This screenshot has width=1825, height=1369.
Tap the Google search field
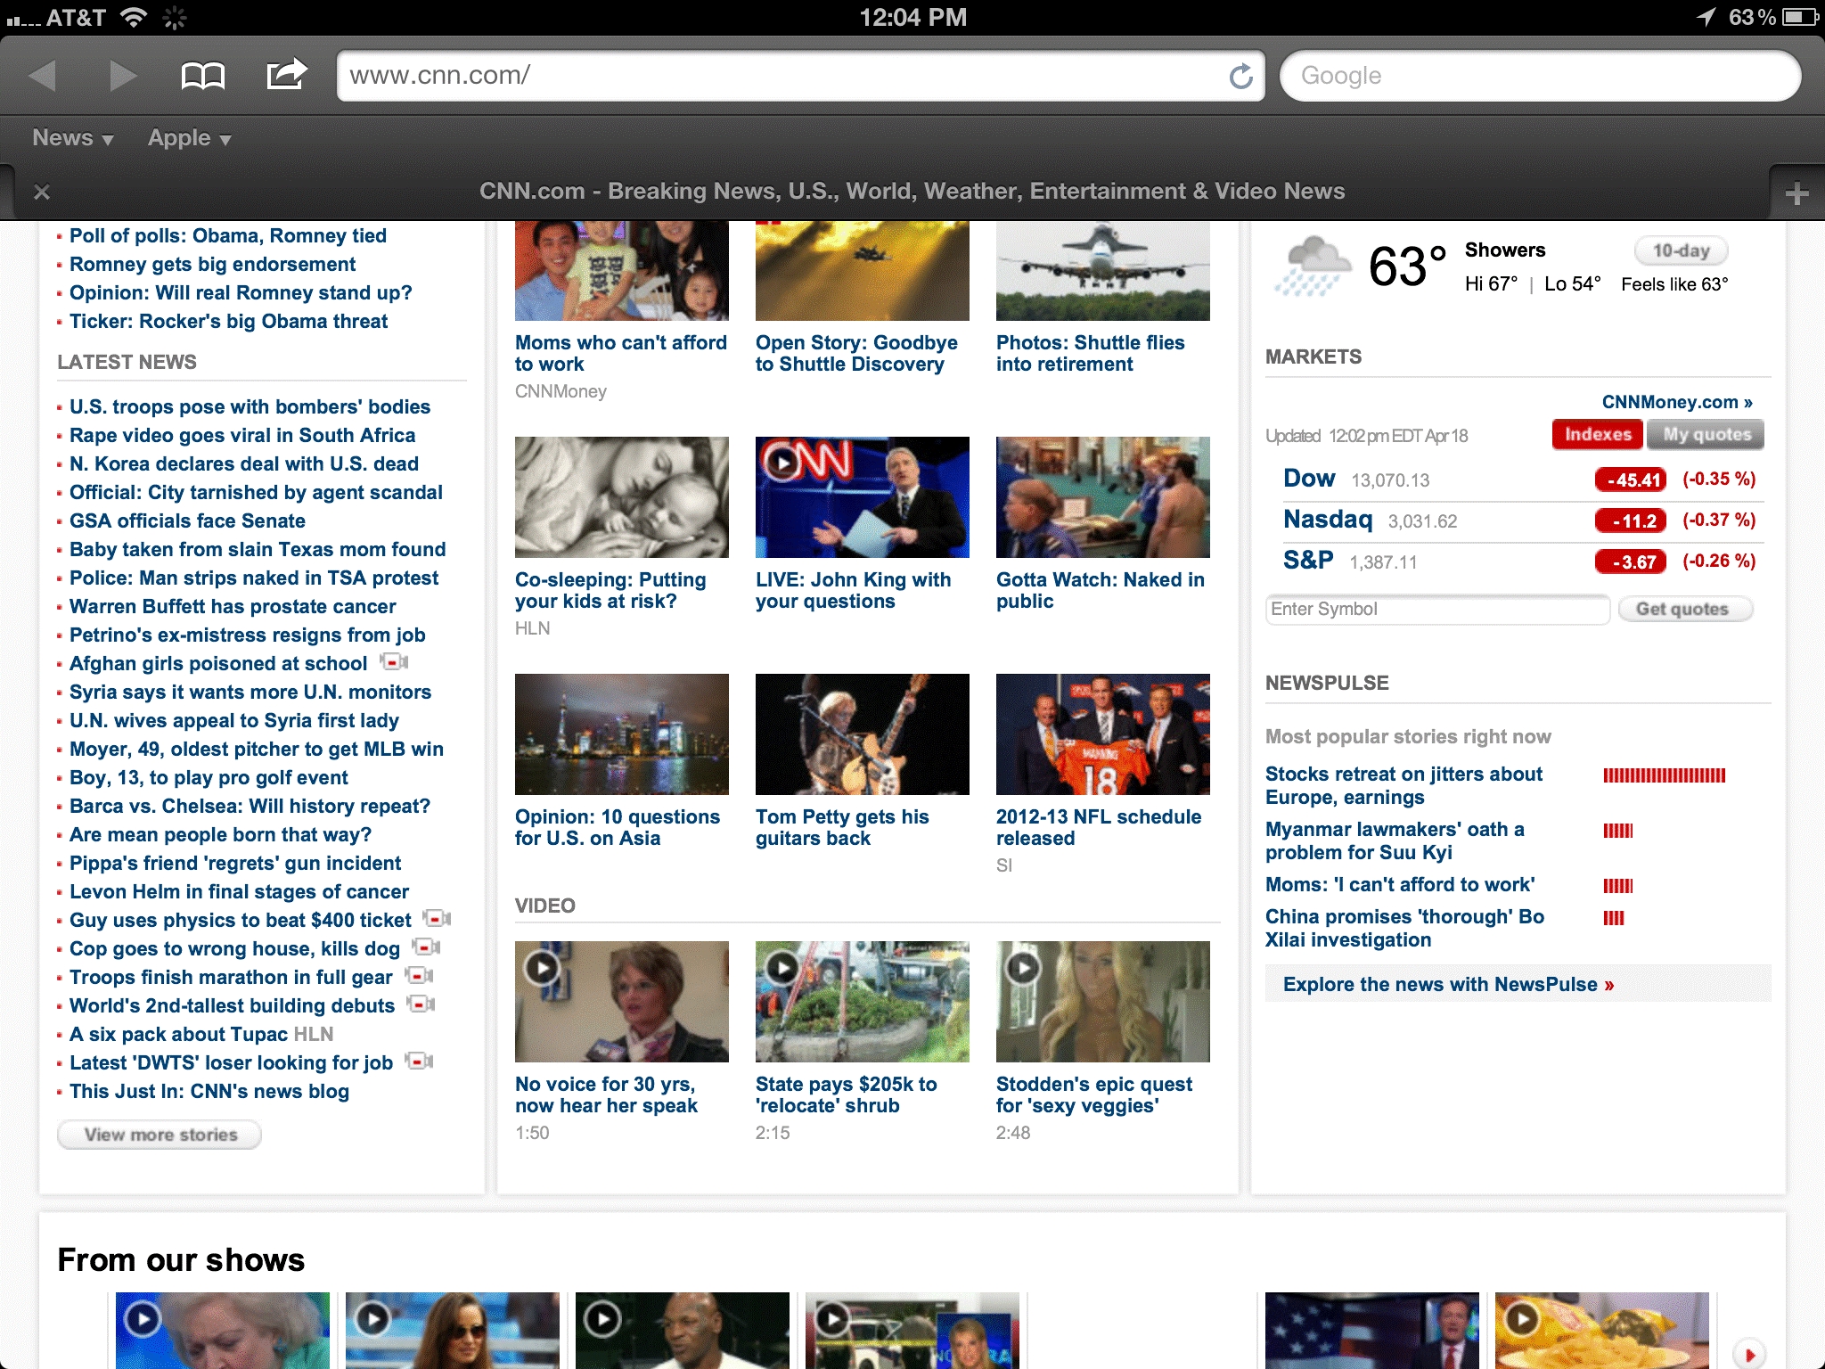click(x=1541, y=76)
